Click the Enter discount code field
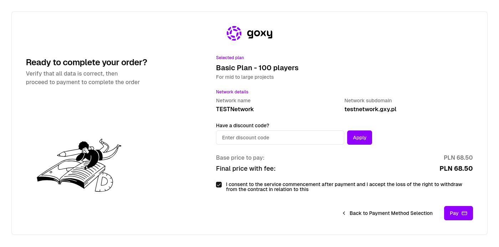 click(x=280, y=138)
